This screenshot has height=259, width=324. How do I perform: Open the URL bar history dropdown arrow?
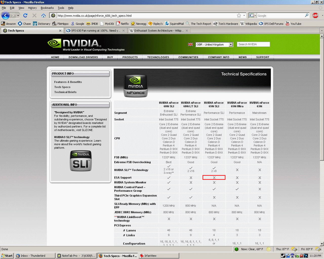(x=244, y=15)
